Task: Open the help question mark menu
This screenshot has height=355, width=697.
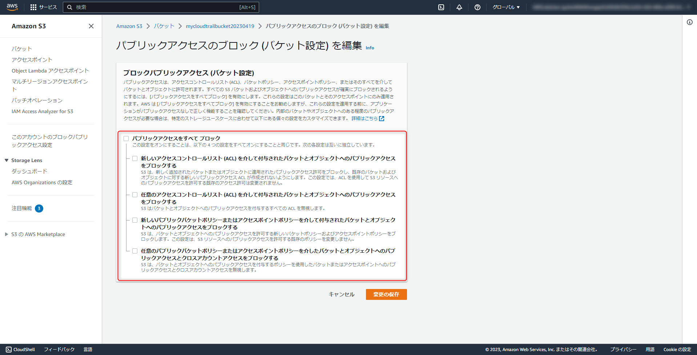Action: (477, 7)
